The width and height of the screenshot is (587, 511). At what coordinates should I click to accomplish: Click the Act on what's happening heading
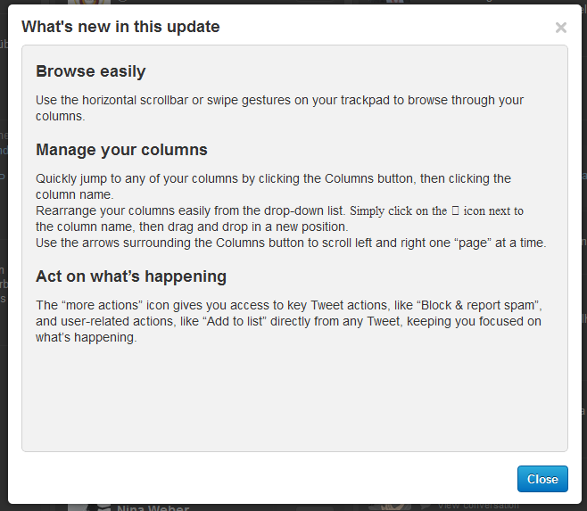pos(131,276)
